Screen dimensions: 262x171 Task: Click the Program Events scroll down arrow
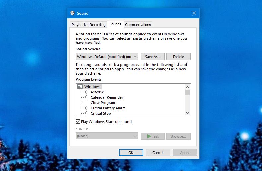tap(187, 113)
